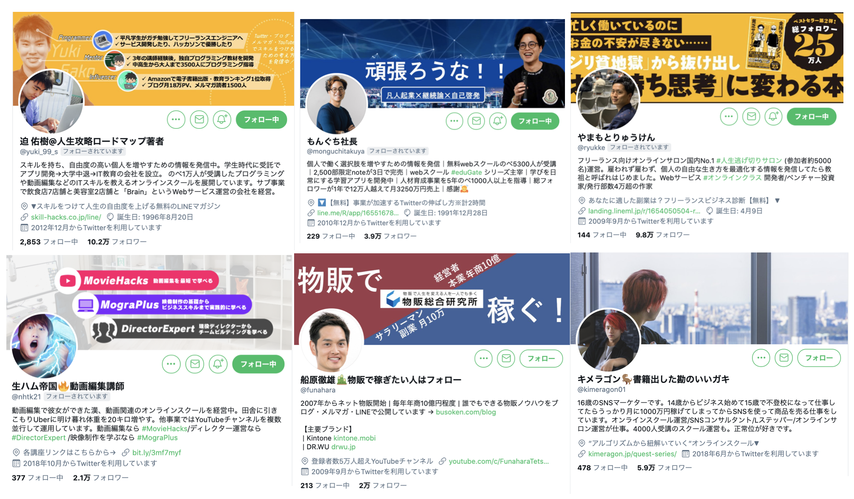Screen dimensions: 854x499
Task: View 10.2万 followers of 迫 佑樹
Action: pyautogui.click(x=117, y=241)
